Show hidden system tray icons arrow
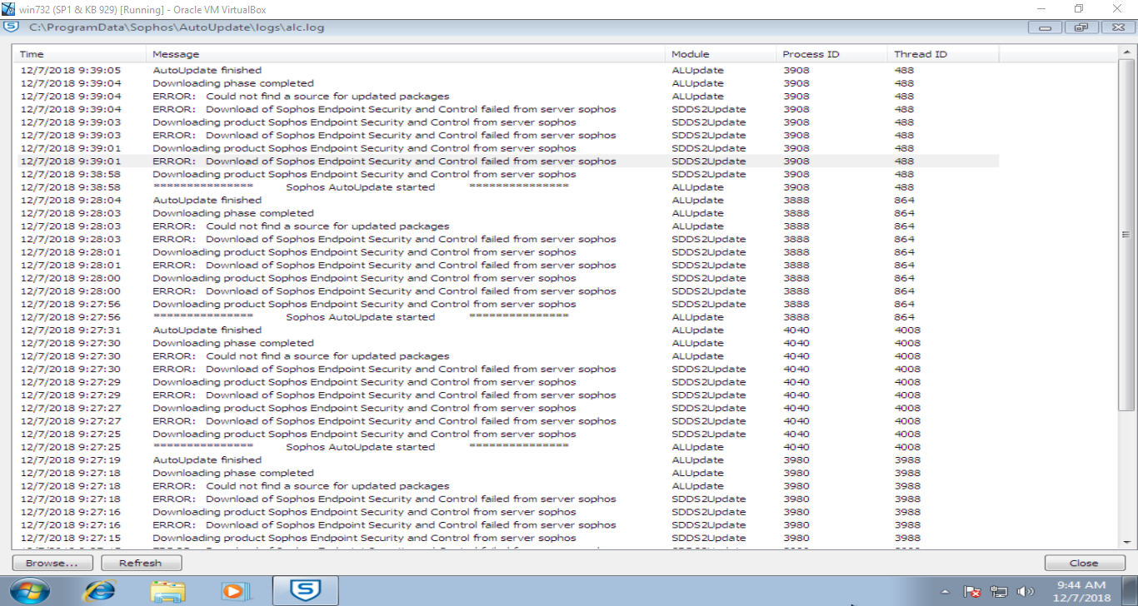 click(945, 592)
